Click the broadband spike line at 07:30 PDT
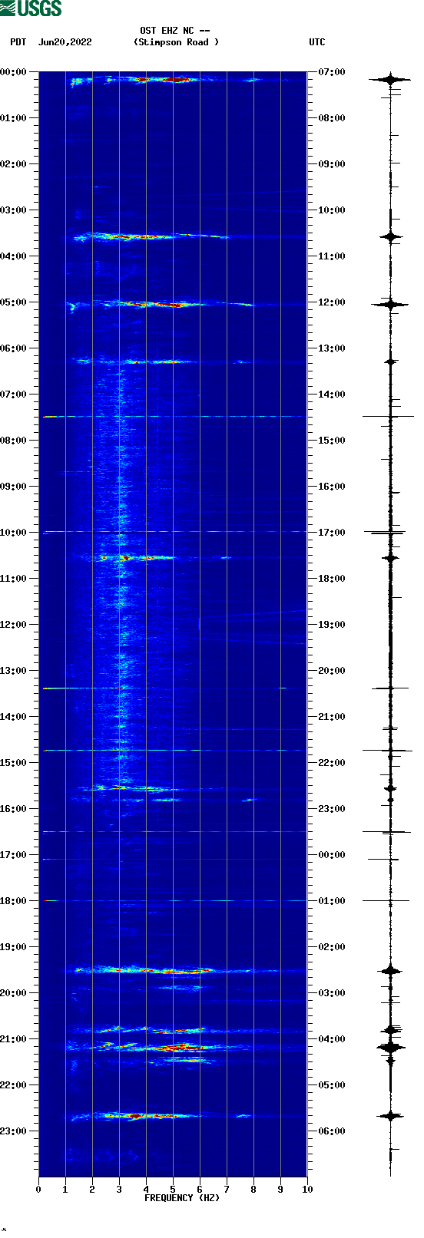 [x=173, y=417]
